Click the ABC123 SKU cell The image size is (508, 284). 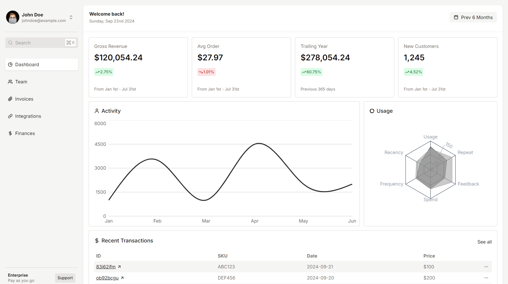point(226,267)
